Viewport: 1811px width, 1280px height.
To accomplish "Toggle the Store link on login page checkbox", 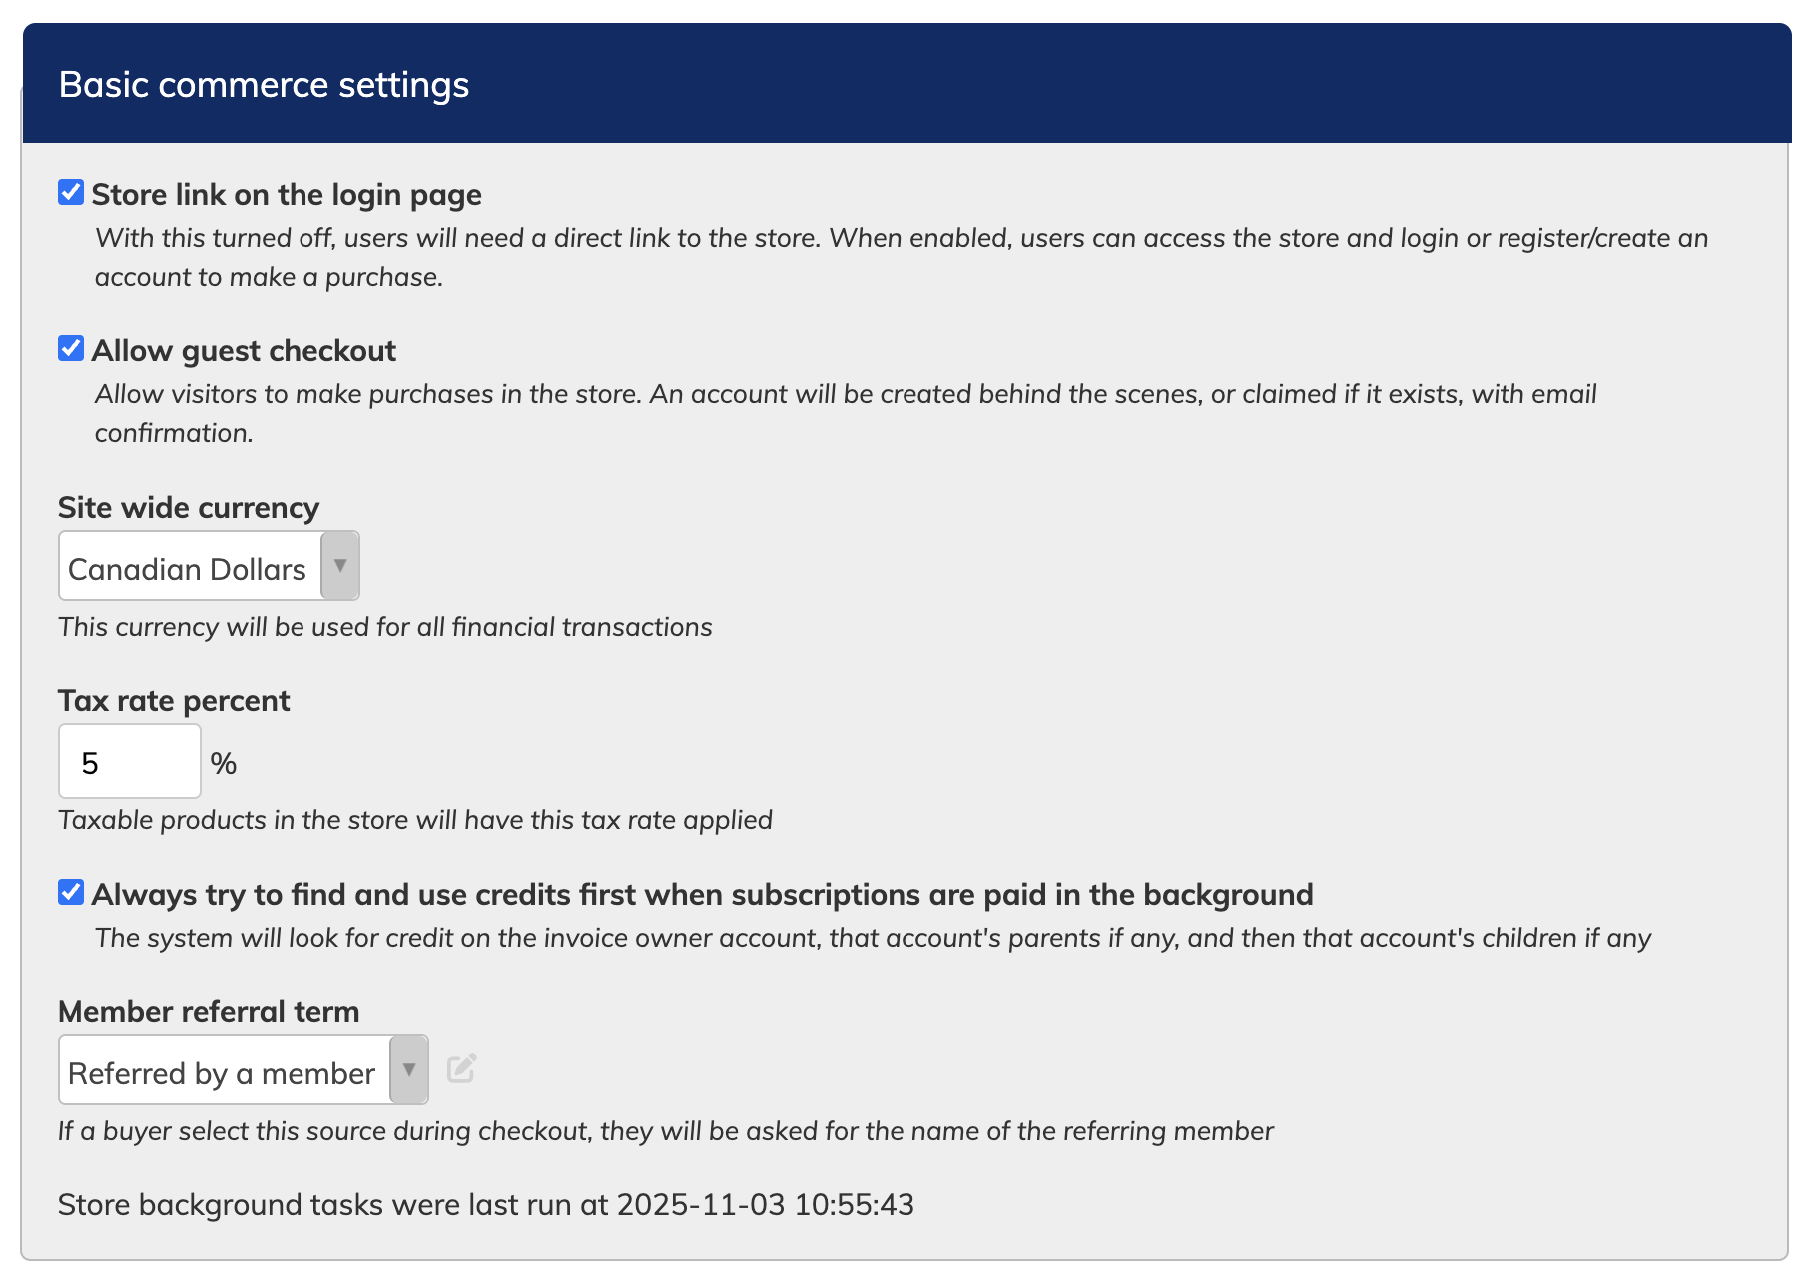I will (71, 192).
